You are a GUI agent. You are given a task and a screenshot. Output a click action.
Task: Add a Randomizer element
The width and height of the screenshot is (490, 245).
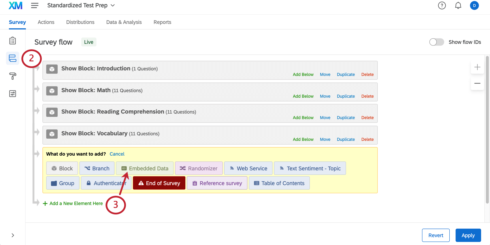(199, 168)
